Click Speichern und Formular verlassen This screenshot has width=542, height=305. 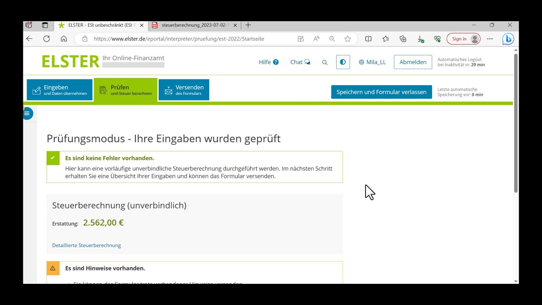click(x=382, y=92)
